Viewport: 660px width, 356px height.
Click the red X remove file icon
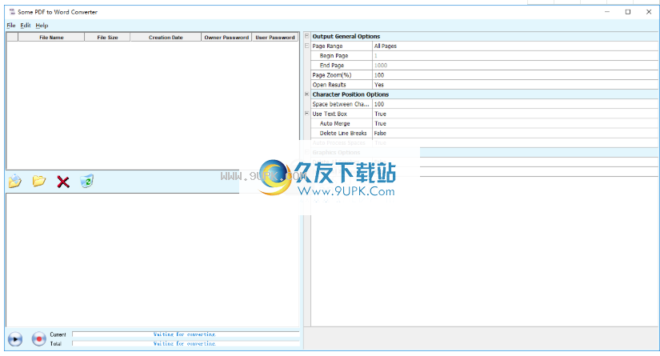(x=63, y=182)
